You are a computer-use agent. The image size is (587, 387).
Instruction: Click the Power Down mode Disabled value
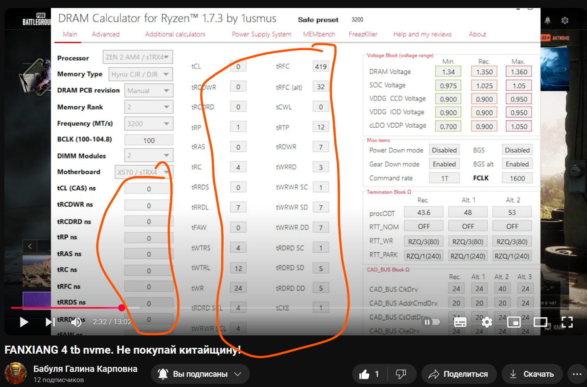tap(444, 150)
